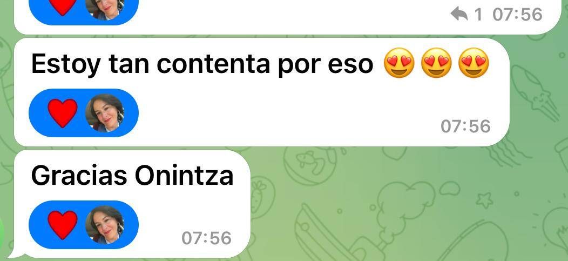568x261 pixels.
Task: Toggle the heart reaction under 'Estoy tan contenta por eso'
Action: pyautogui.click(x=63, y=113)
